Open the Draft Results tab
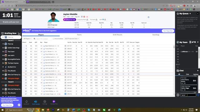200x112 pixels. tap(117, 35)
